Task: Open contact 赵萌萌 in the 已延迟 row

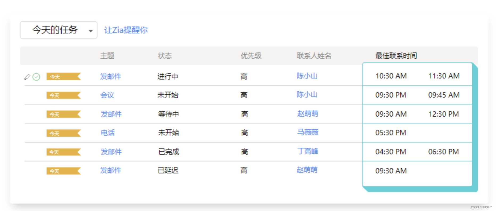Action: click(307, 170)
